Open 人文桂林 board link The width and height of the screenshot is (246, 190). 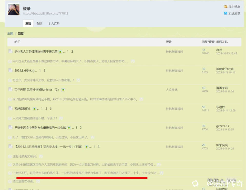172,90
